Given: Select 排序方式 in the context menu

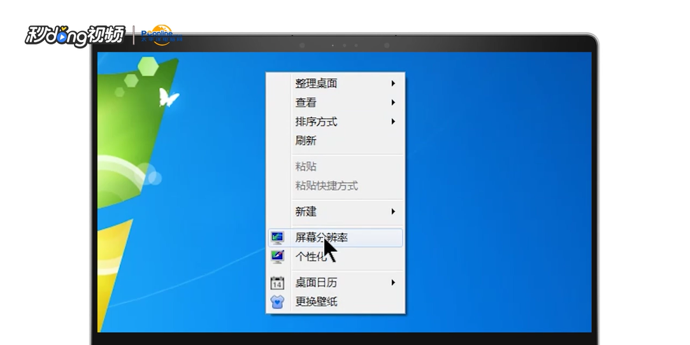Looking at the screenshot, I should coord(335,122).
